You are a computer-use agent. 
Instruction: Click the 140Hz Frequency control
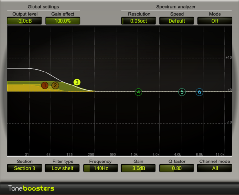[x=100, y=168]
